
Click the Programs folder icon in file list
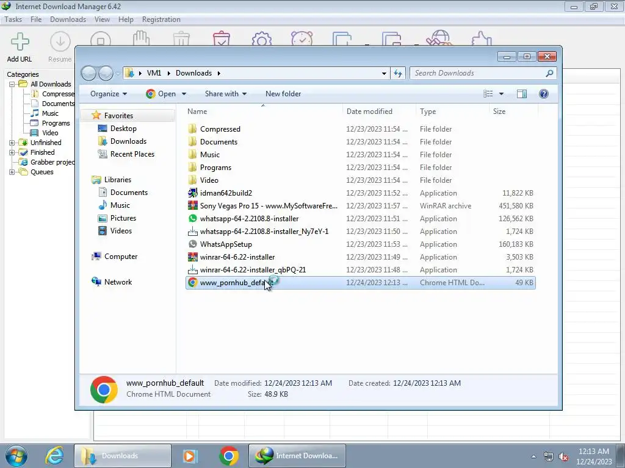(192, 167)
